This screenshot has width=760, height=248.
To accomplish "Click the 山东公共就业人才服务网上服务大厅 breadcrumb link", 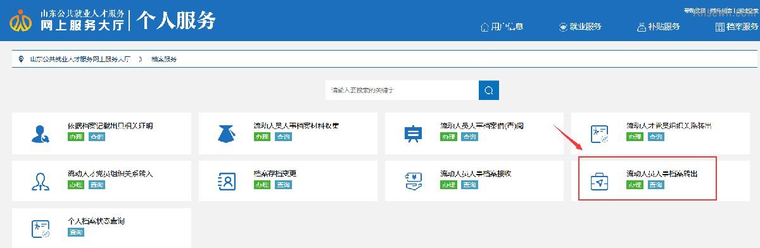I will [x=80, y=59].
